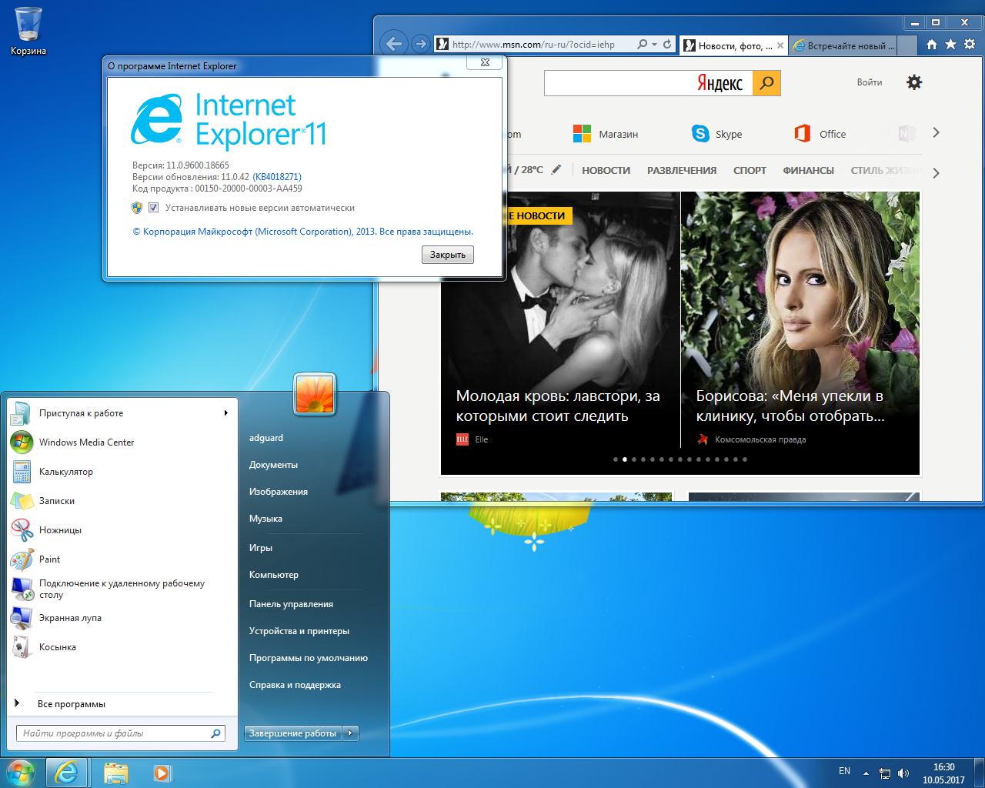Select the second carousel dot indicator

pyautogui.click(x=625, y=459)
